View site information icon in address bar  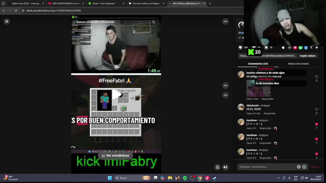click(x=23, y=11)
